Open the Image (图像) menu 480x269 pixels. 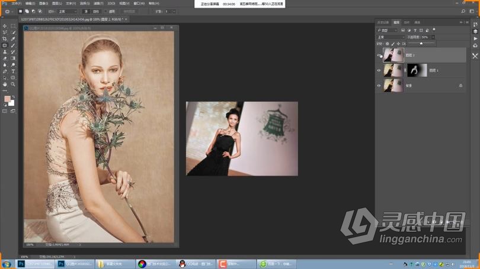click(x=43, y=4)
